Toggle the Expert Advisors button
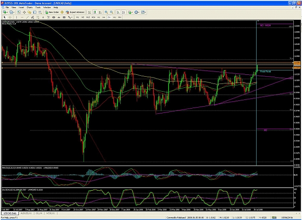This screenshot has width=302, height=220. [75, 12]
